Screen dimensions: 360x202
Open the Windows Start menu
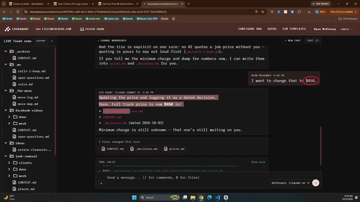[x=134, y=198]
